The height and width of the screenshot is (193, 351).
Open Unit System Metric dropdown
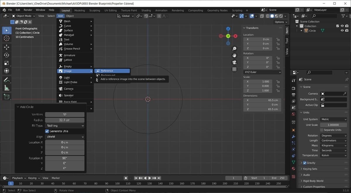point(333,119)
